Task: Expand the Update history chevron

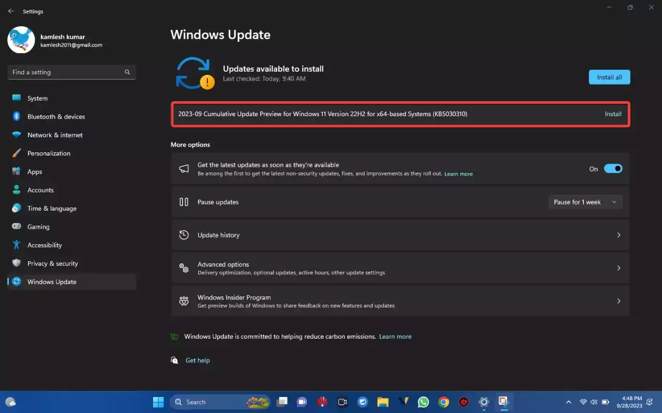Action: click(619, 235)
